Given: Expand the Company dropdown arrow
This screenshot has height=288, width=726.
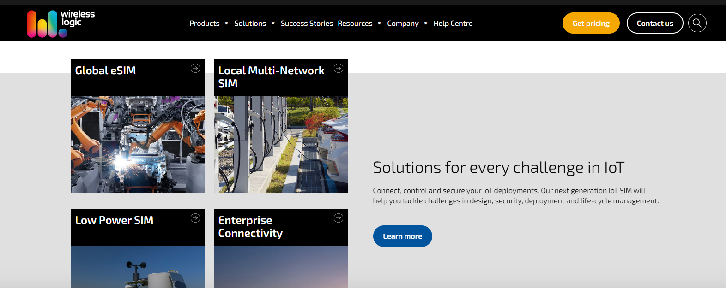Looking at the screenshot, I should [x=425, y=24].
